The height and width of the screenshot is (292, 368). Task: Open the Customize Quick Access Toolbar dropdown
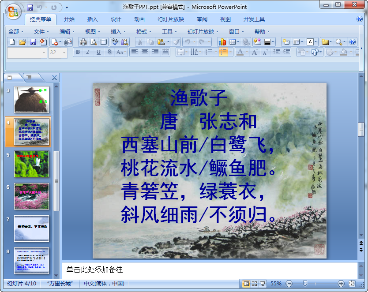pyautogui.click(x=67, y=7)
